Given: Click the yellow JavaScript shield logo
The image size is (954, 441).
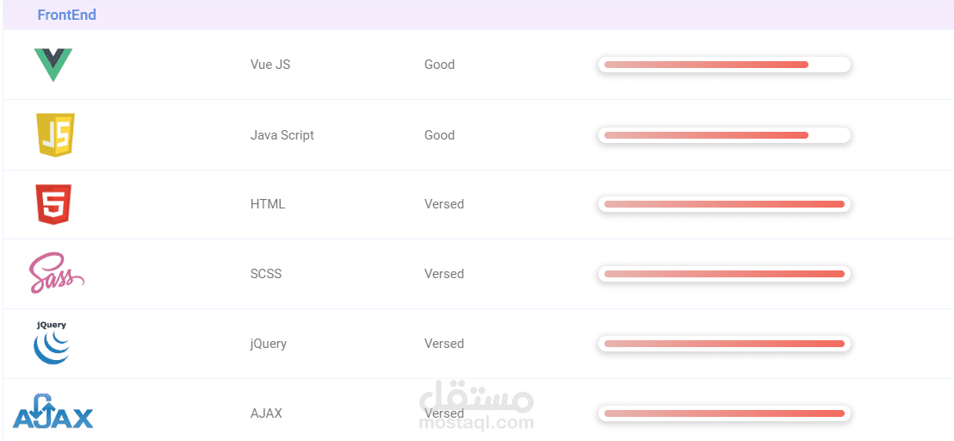Looking at the screenshot, I should [x=55, y=134].
